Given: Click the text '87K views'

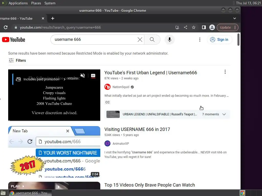Looking at the screenshot, I should pos(111,78).
